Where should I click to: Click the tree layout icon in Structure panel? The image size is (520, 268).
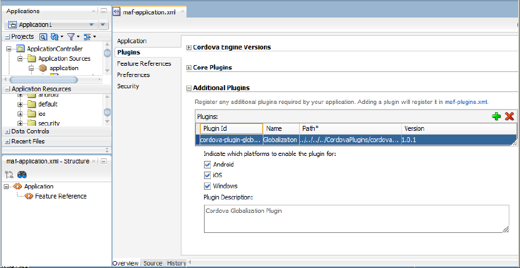pyautogui.click(x=9, y=175)
